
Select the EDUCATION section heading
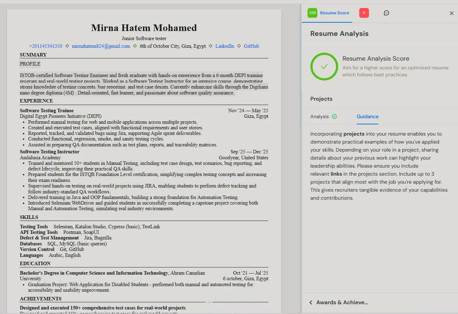[x=35, y=263]
